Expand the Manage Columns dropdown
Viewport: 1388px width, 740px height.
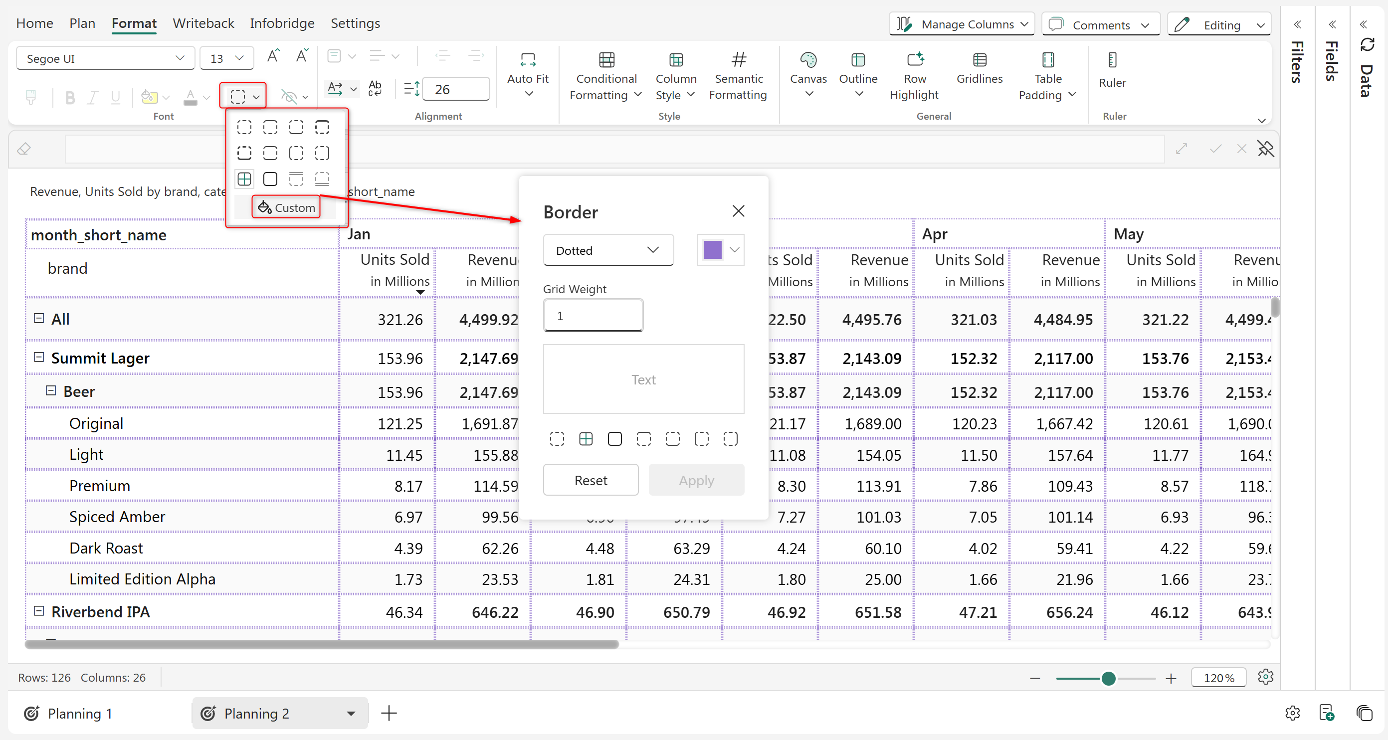962,24
